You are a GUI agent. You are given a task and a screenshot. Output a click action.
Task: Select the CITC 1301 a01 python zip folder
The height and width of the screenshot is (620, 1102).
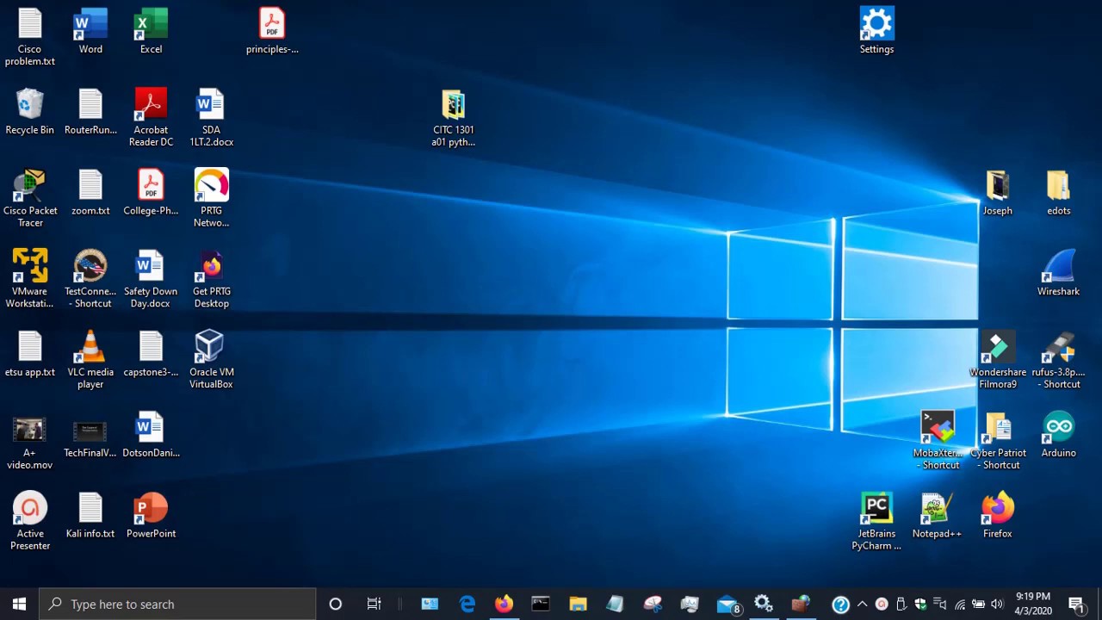pos(454,118)
